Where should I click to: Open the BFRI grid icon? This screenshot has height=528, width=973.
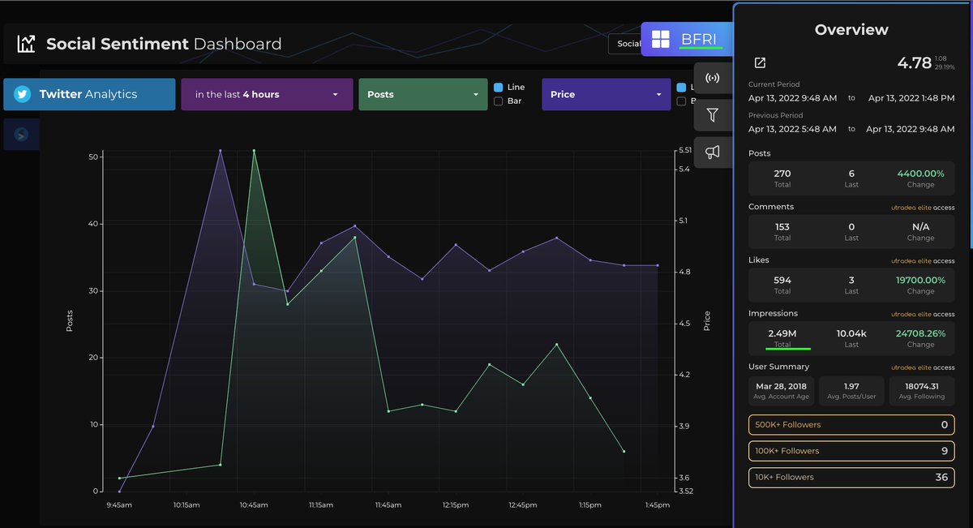(x=661, y=40)
